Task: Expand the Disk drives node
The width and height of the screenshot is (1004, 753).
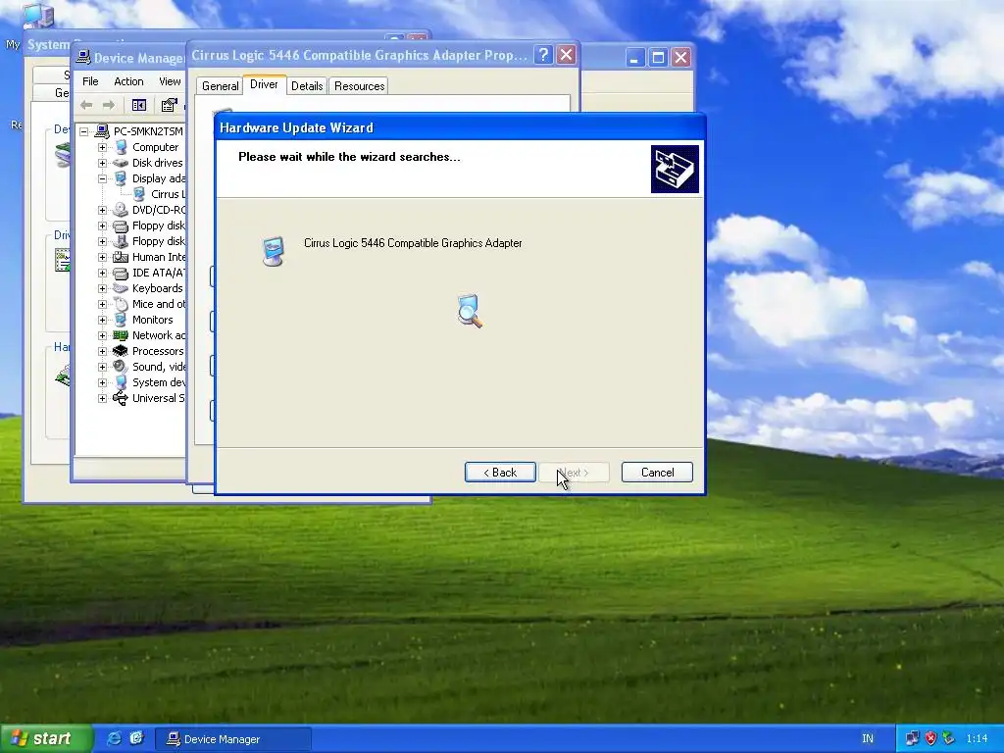Action: 102,163
